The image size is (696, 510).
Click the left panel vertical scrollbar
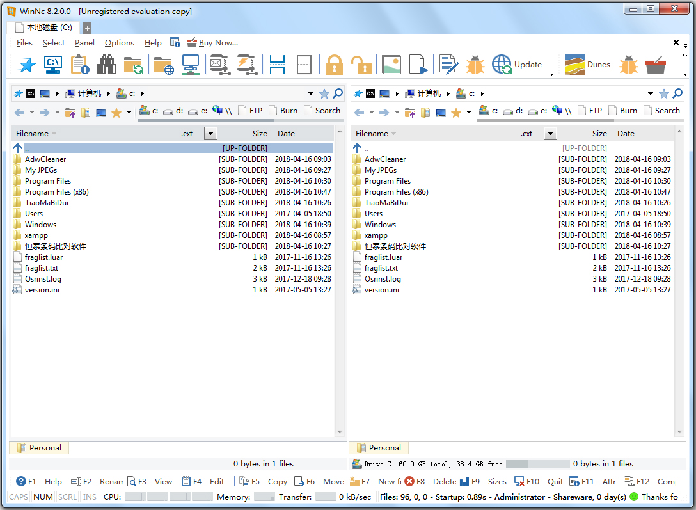(340, 282)
